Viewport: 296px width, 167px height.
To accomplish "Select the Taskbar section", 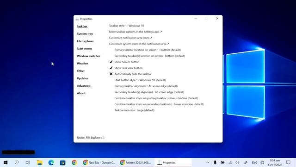I will point(82,26).
